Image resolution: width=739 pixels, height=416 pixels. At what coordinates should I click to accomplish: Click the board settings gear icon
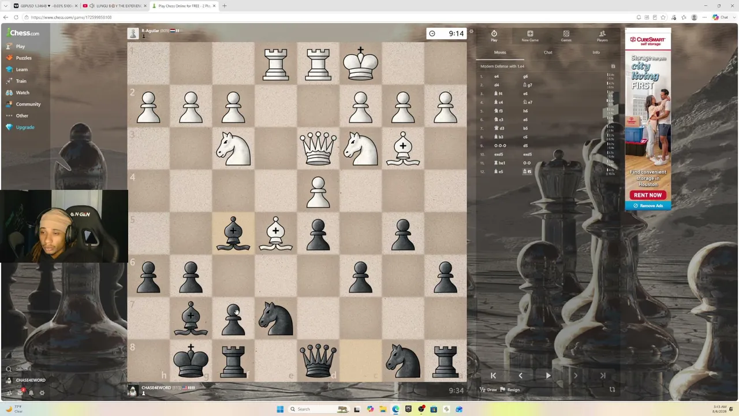coord(471,31)
